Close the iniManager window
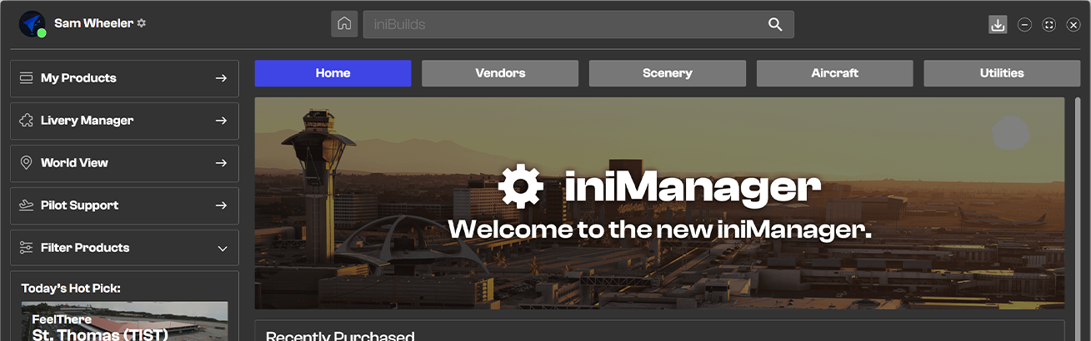The height and width of the screenshot is (341, 1091). coord(1073,25)
